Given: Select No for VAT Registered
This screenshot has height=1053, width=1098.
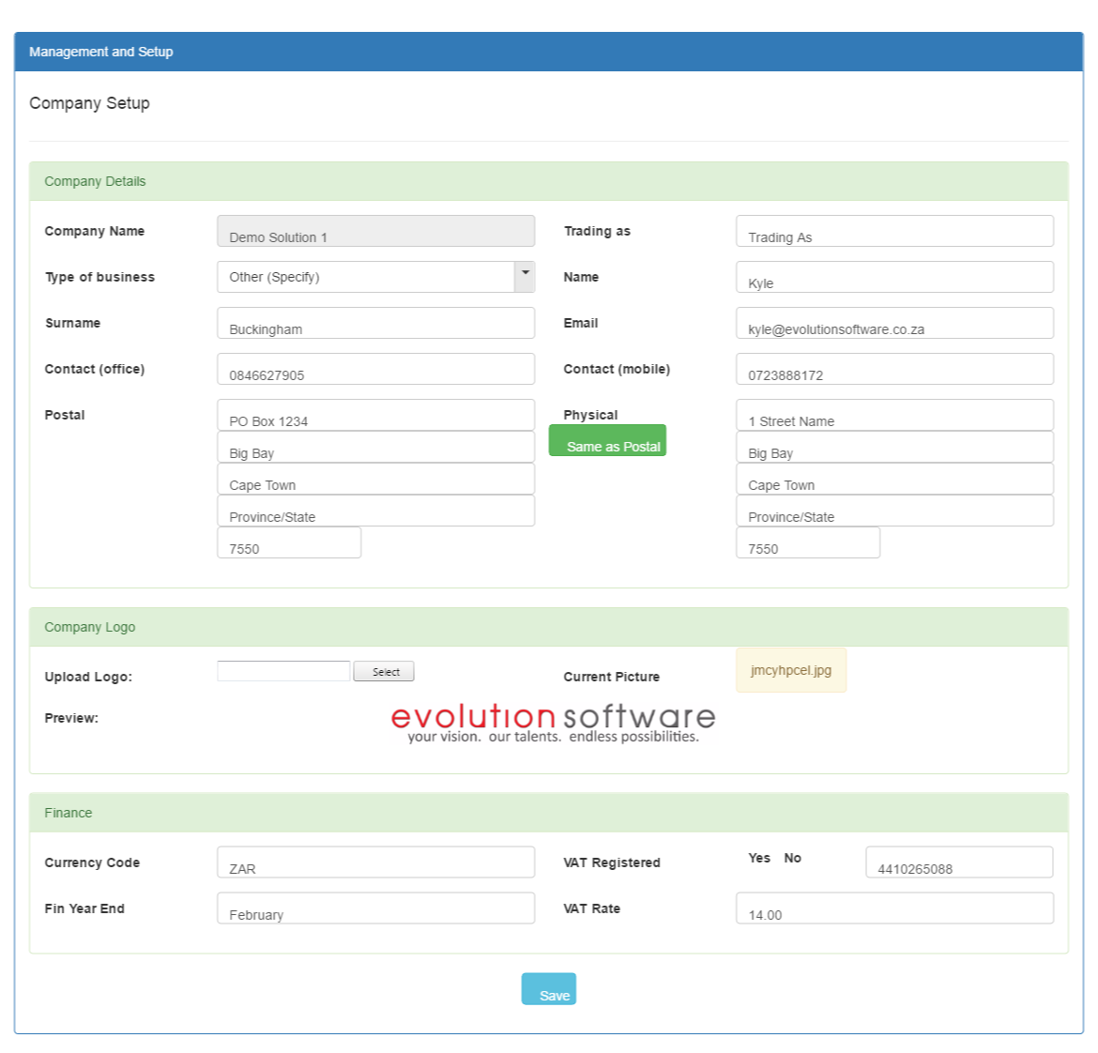Looking at the screenshot, I should point(792,858).
